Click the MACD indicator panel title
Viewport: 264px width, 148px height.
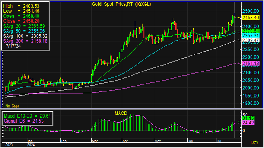click(121, 113)
